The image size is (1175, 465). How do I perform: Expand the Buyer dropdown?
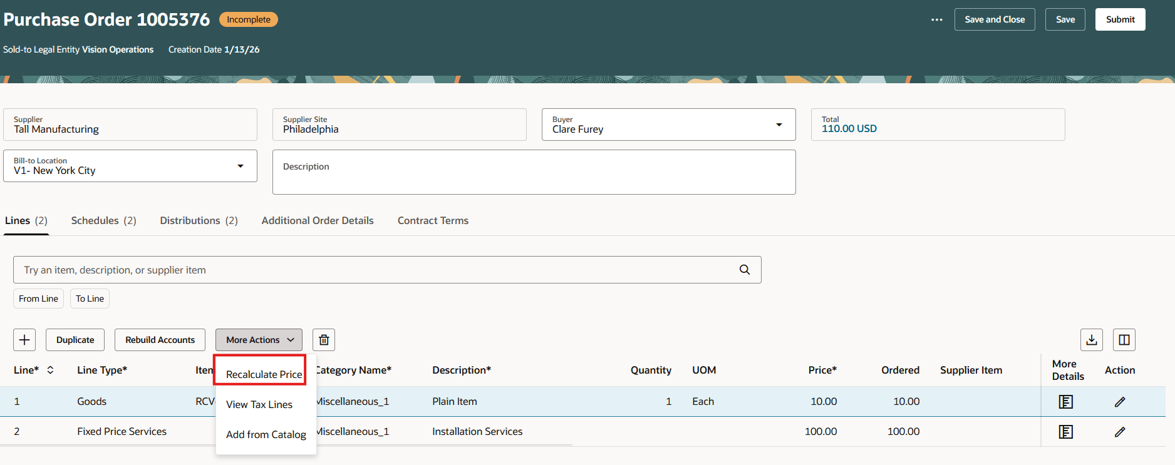tap(779, 125)
